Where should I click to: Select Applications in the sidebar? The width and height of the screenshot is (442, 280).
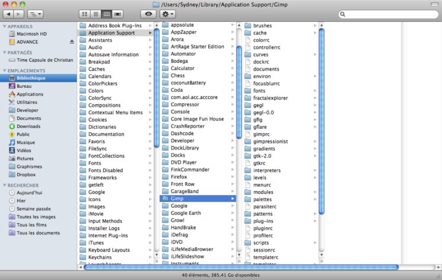click(x=30, y=94)
